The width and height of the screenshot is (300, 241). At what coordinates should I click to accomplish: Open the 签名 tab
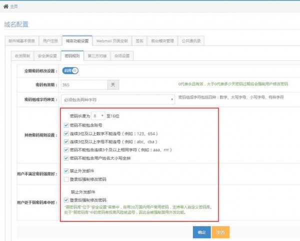pos(139,40)
